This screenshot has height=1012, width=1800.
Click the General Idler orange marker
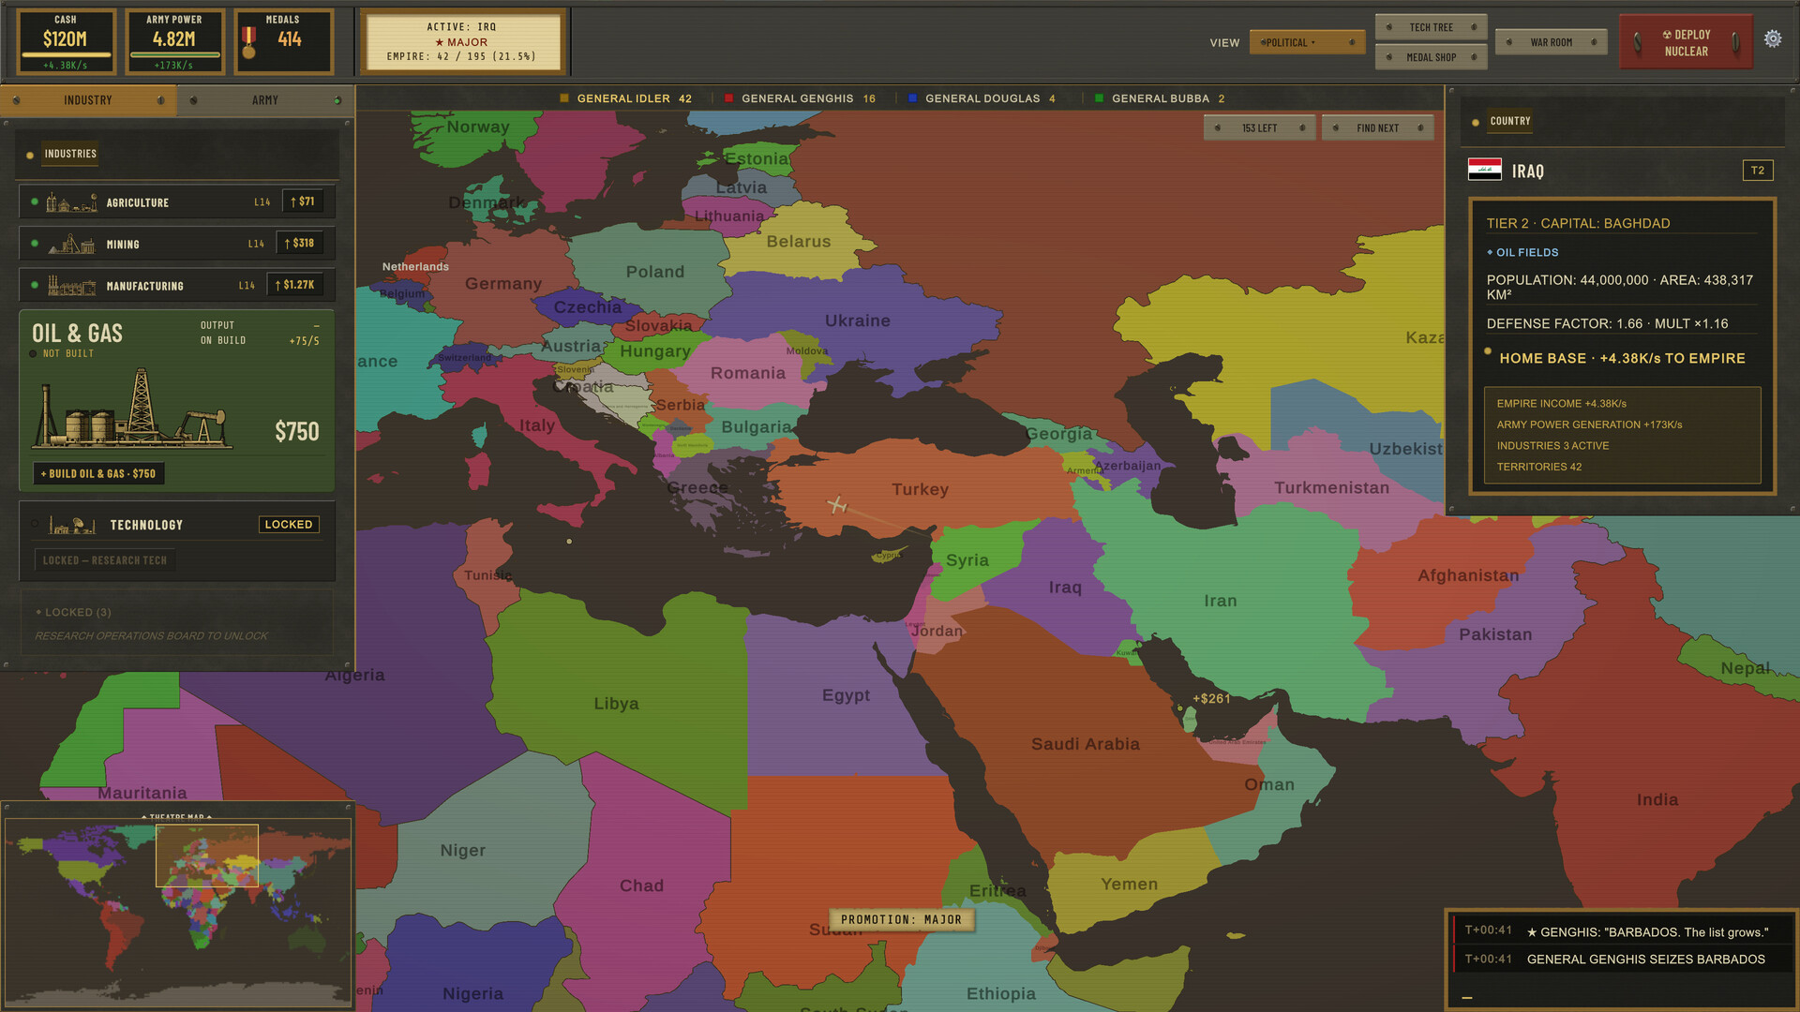click(x=564, y=98)
